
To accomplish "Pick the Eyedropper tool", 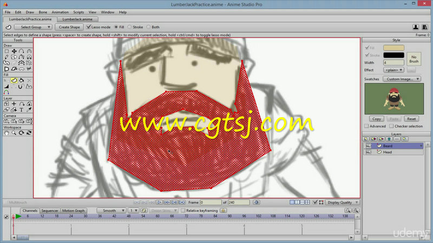I will 29,110.
